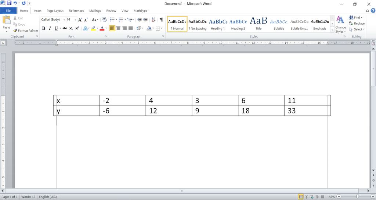Activate Format Painter

[26, 31]
